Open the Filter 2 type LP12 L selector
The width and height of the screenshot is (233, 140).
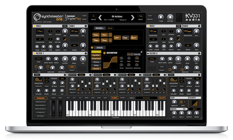tap(152, 59)
